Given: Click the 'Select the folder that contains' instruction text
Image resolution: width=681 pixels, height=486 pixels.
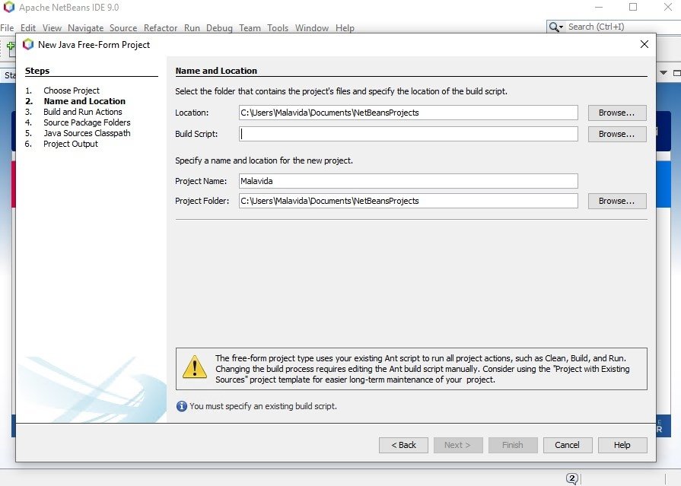Looking at the screenshot, I should tap(342, 91).
